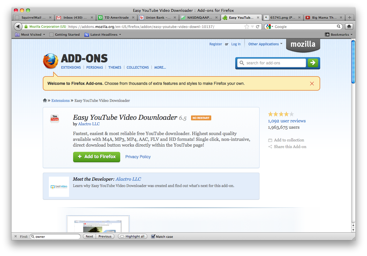Switch to the NASDAQ:AAP... tab
367x256 pixels.
(199, 18)
